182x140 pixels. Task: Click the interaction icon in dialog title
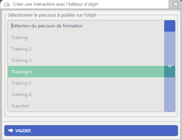[x=7, y=5]
